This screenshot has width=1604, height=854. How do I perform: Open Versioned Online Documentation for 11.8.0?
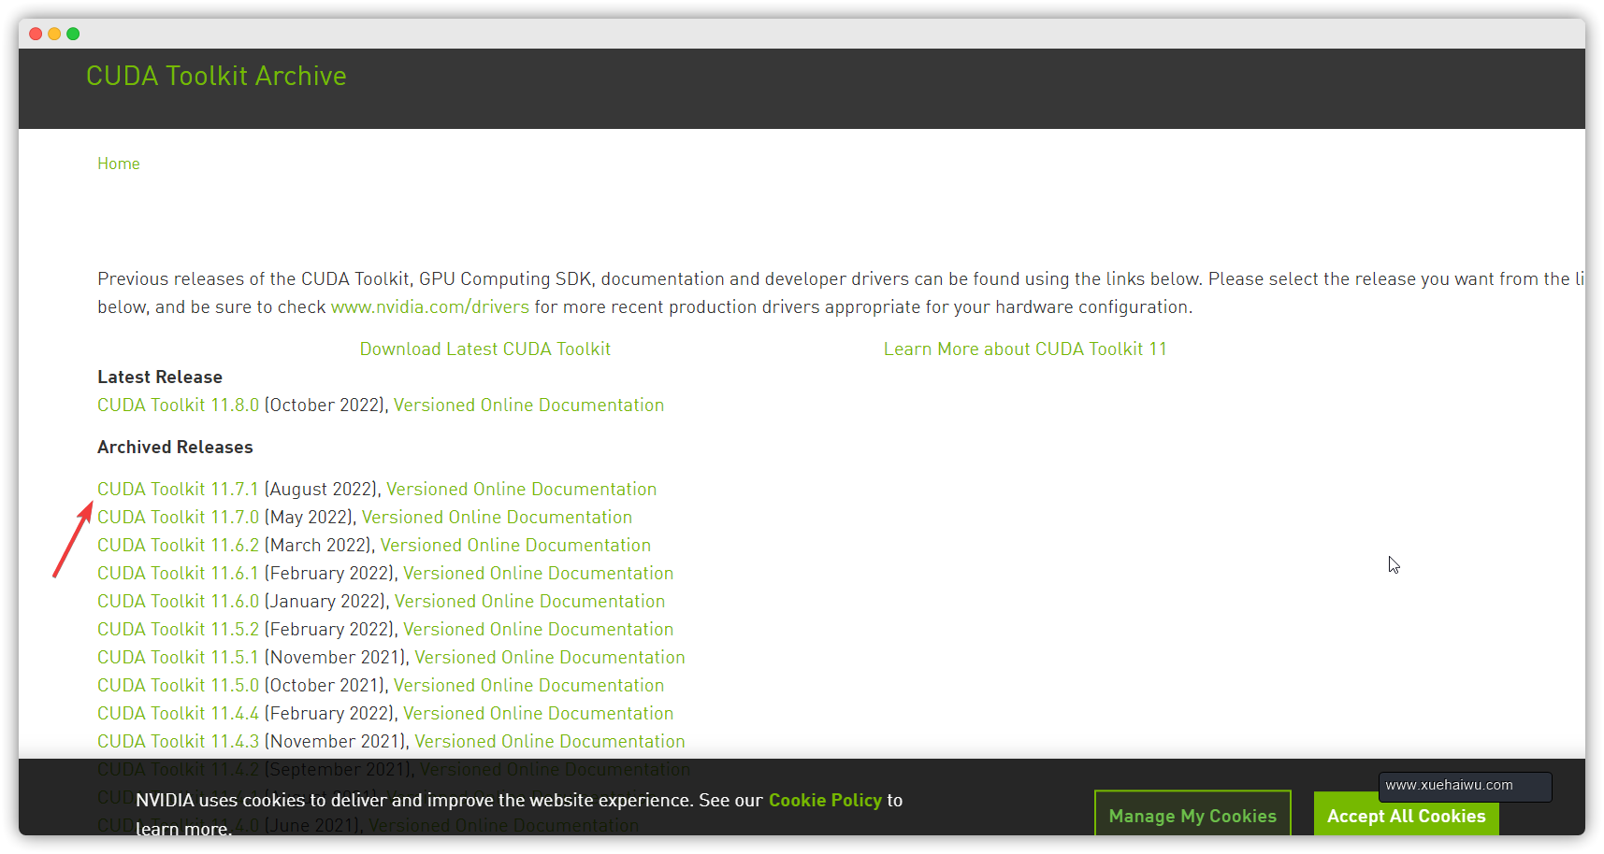[528, 406]
